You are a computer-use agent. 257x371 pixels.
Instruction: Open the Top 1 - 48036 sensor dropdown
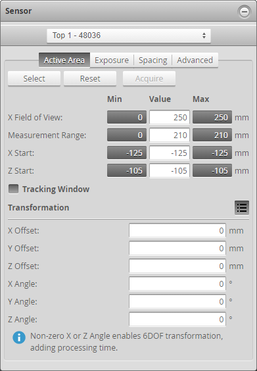129,36
